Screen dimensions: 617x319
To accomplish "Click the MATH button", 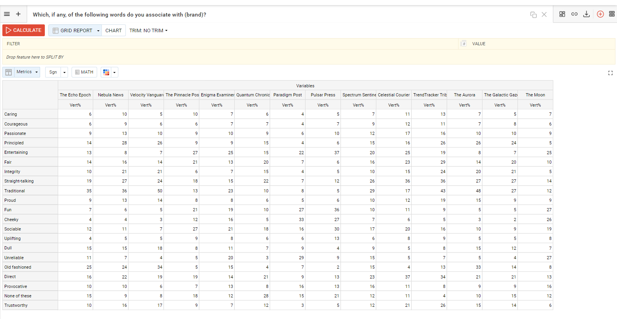I will 84,72.
